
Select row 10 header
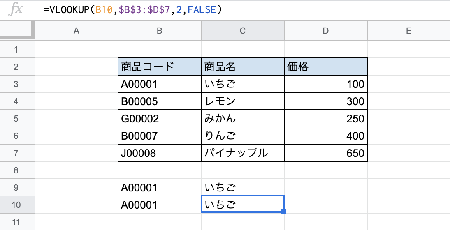point(17,205)
